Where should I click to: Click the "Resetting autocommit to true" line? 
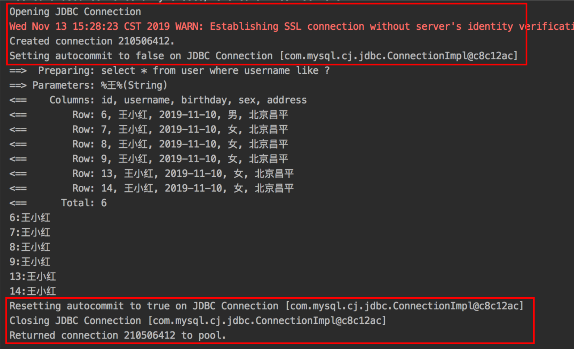click(x=266, y=306)
